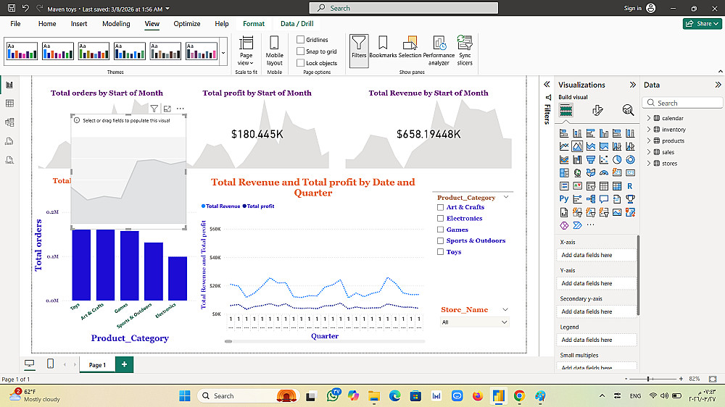Choose the Stacked bar chart visual
The image size is (725, 407).
tap(564, 133)
